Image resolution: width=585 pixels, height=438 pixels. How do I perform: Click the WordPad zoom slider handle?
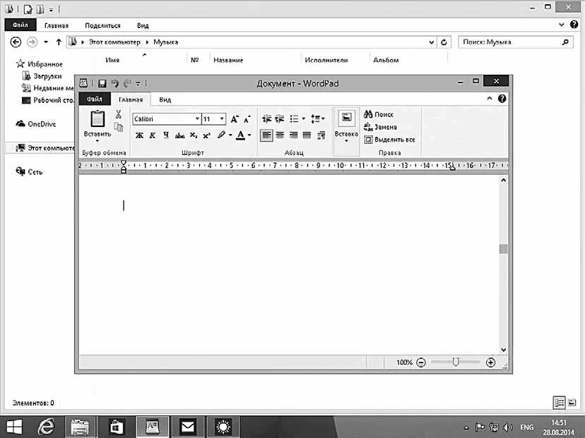pyautogui.click(x=456, y=363)
